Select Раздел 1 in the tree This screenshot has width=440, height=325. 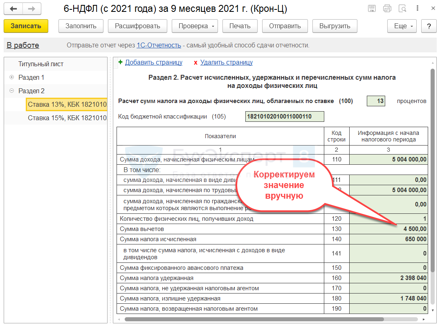[x=31, y=77]
